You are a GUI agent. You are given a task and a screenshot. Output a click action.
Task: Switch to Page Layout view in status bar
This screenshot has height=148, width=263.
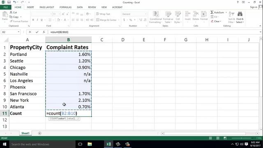pyautogui.click(x=218, y=138)
